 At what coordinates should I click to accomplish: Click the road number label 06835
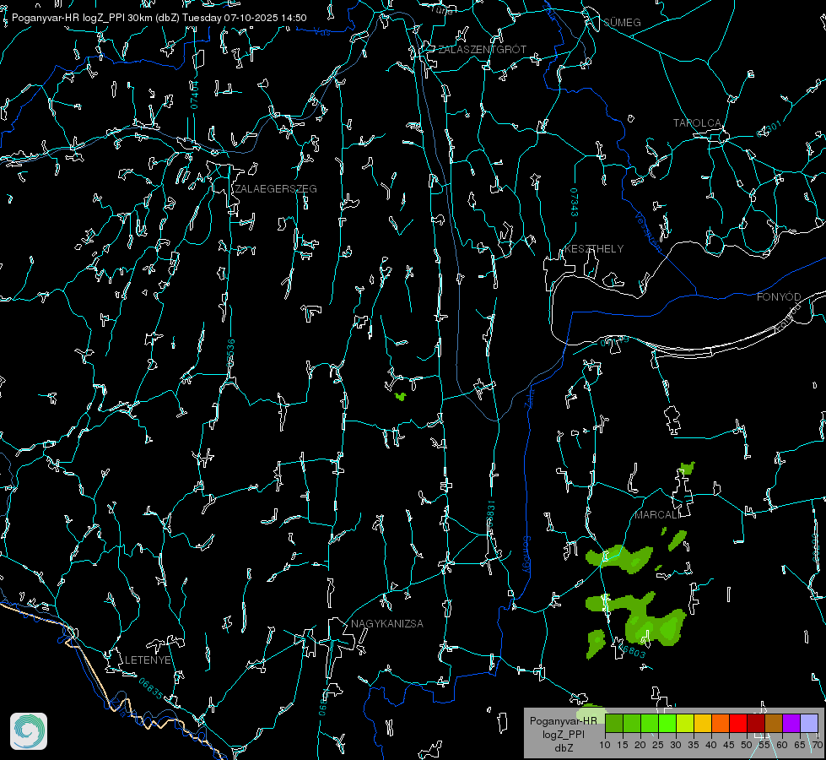point(151,688)
